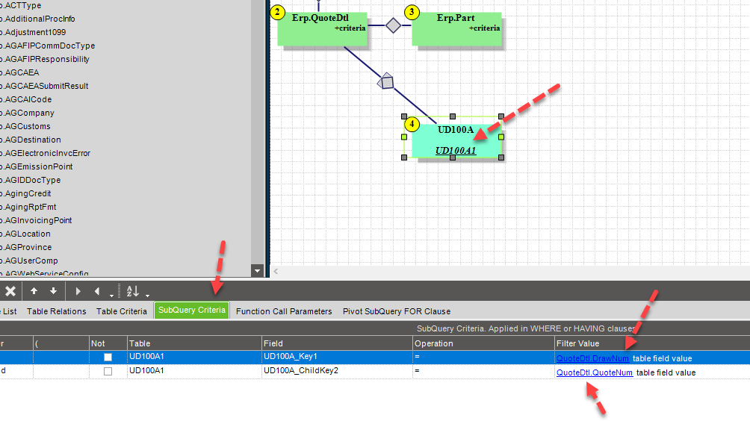Toggle the Not checkbox for the UD100A_ChildKey2 row

108,371
